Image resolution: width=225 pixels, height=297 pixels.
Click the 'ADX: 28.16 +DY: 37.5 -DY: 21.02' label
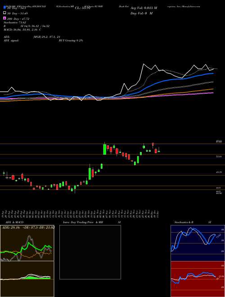[28, 227]
